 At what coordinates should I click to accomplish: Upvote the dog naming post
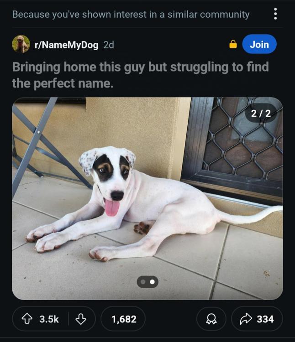point(27,319)
